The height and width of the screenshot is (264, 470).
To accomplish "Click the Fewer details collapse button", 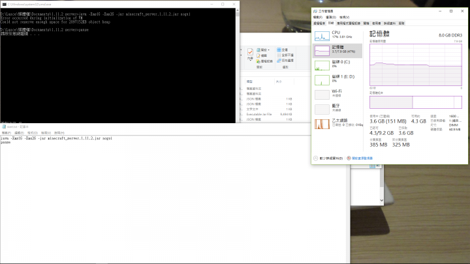I will pyautogui.click(x=328, y=158).
